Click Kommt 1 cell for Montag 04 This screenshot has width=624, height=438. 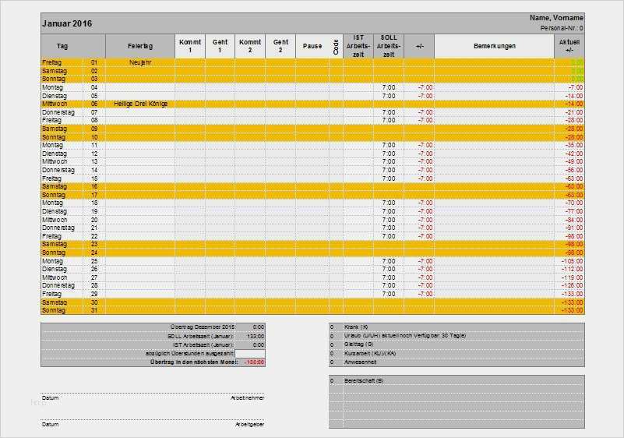click(190, 87)
